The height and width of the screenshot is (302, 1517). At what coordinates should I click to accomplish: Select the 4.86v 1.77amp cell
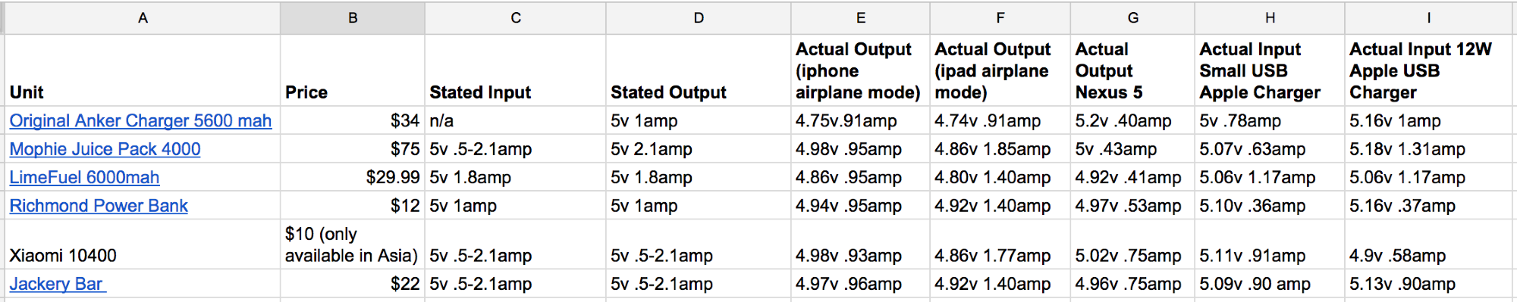(1000, 244)
